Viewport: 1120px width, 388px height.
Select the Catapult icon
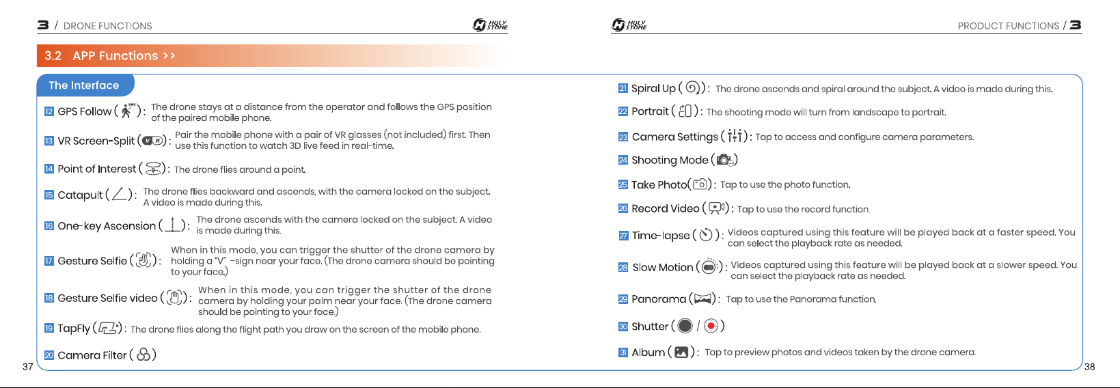[x=120, y=194]
